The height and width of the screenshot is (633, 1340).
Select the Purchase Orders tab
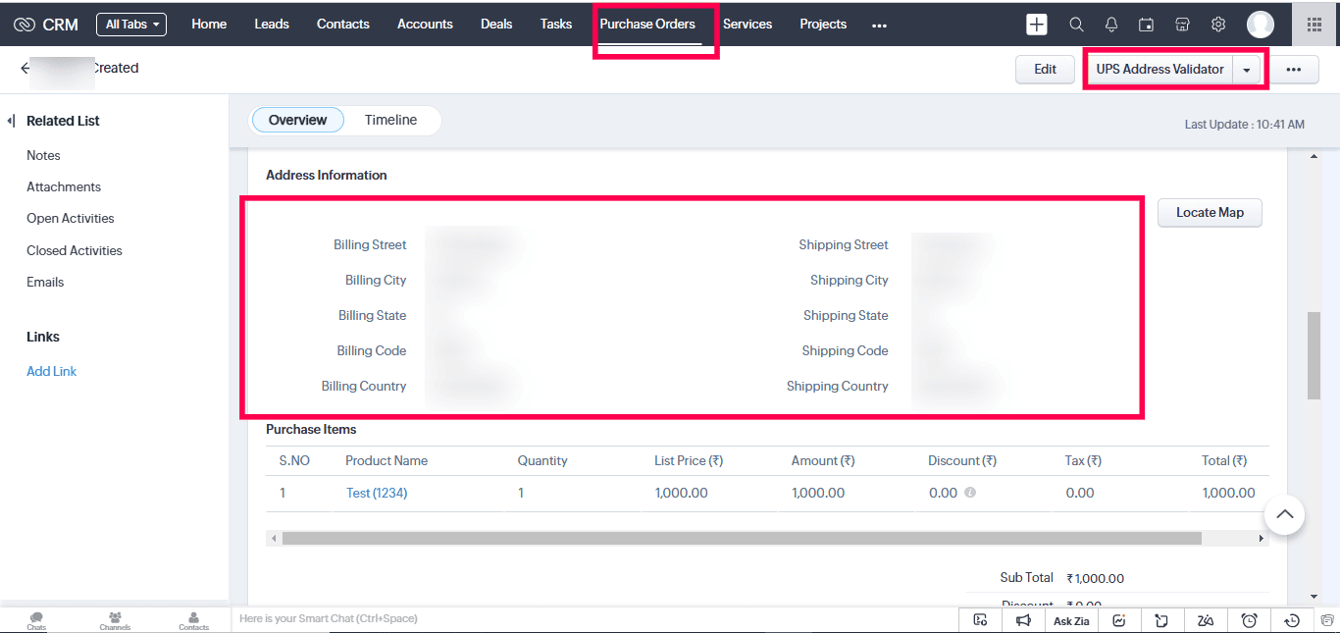pos(647,25)
